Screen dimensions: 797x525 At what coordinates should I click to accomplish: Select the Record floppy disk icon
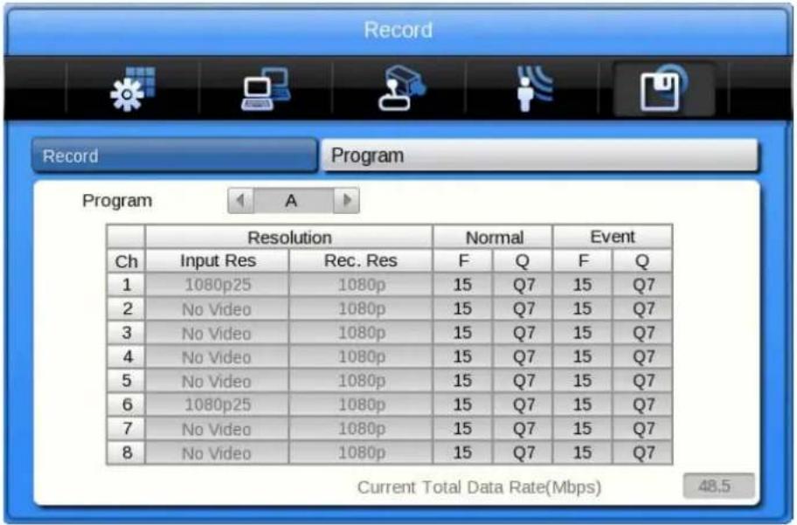point(664,88)
